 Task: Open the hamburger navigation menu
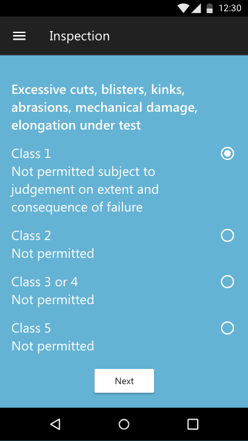point(19,36)
